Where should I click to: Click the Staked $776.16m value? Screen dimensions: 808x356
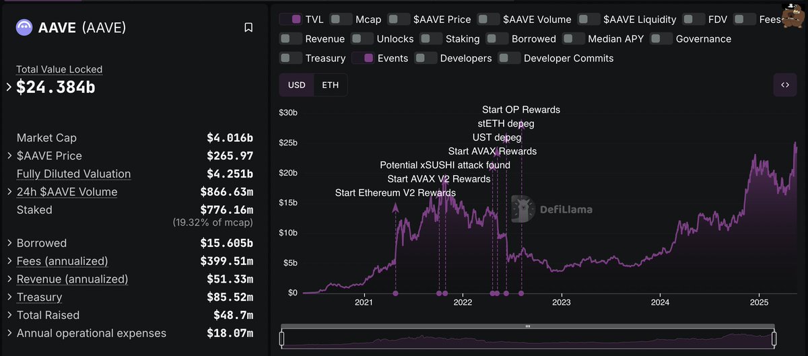point(226,210)
